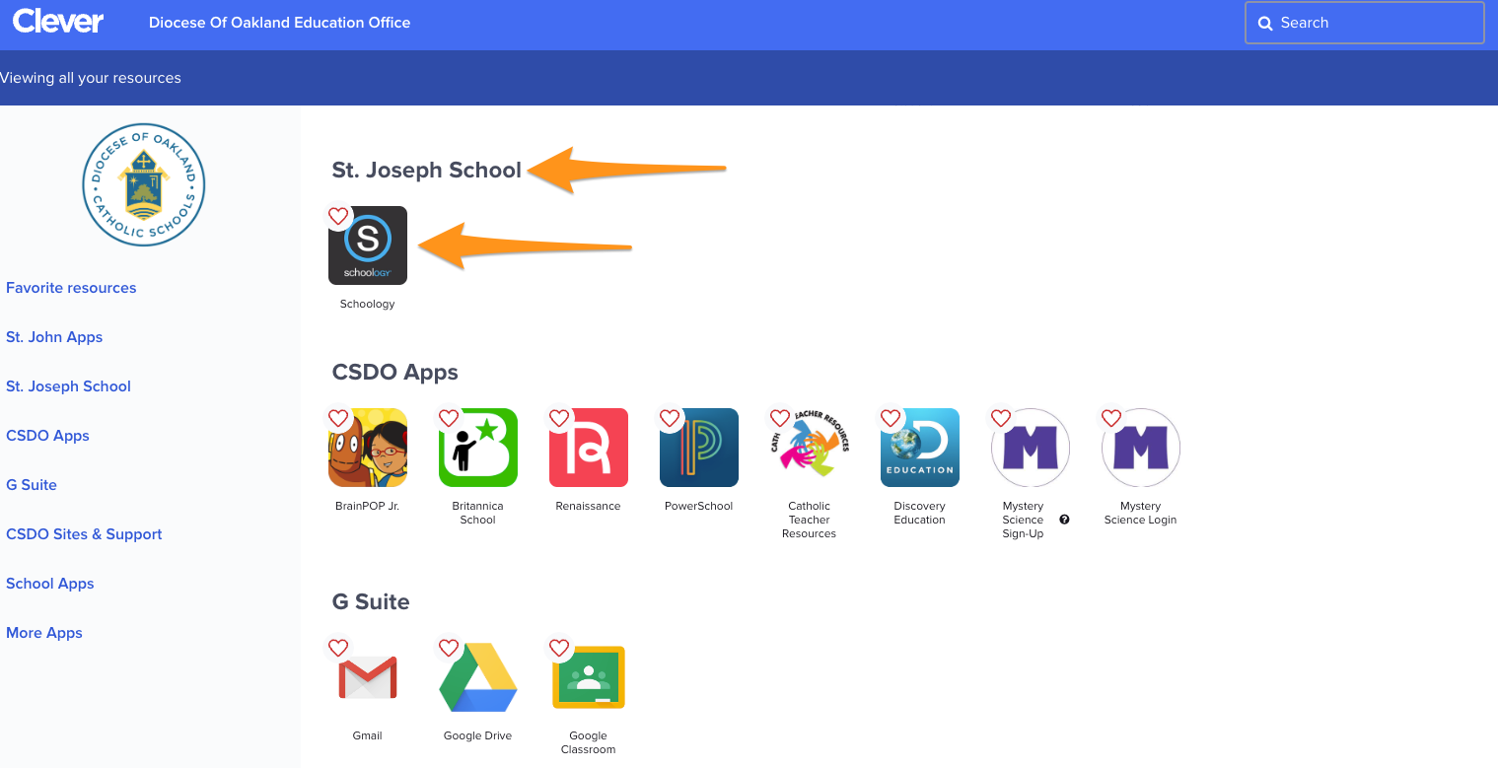Click the Gmail label text
Image resolution: width=1498 pixels, height=768 pixels.
pyautogui.click(x=368, y=735)
